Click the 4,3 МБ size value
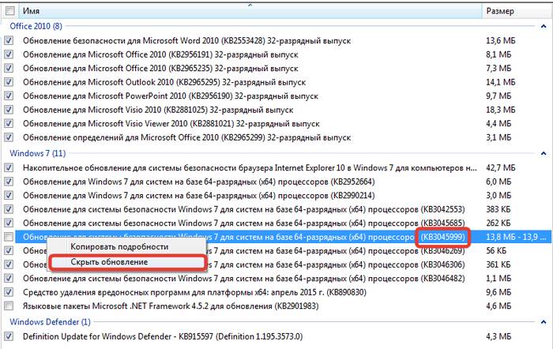 pos(498,336)
